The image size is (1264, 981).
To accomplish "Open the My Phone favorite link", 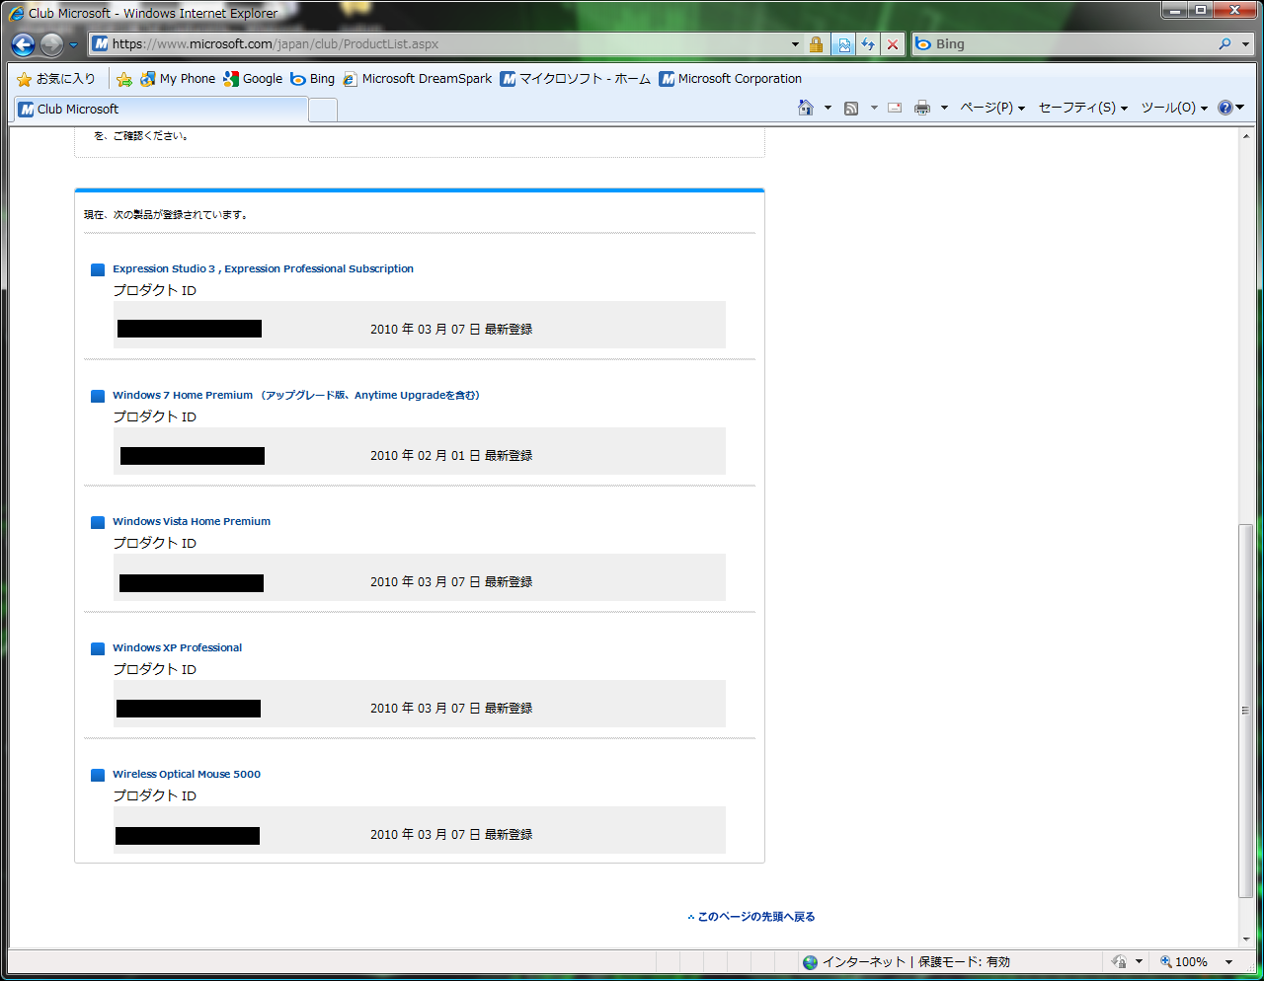I will (178, 79).
